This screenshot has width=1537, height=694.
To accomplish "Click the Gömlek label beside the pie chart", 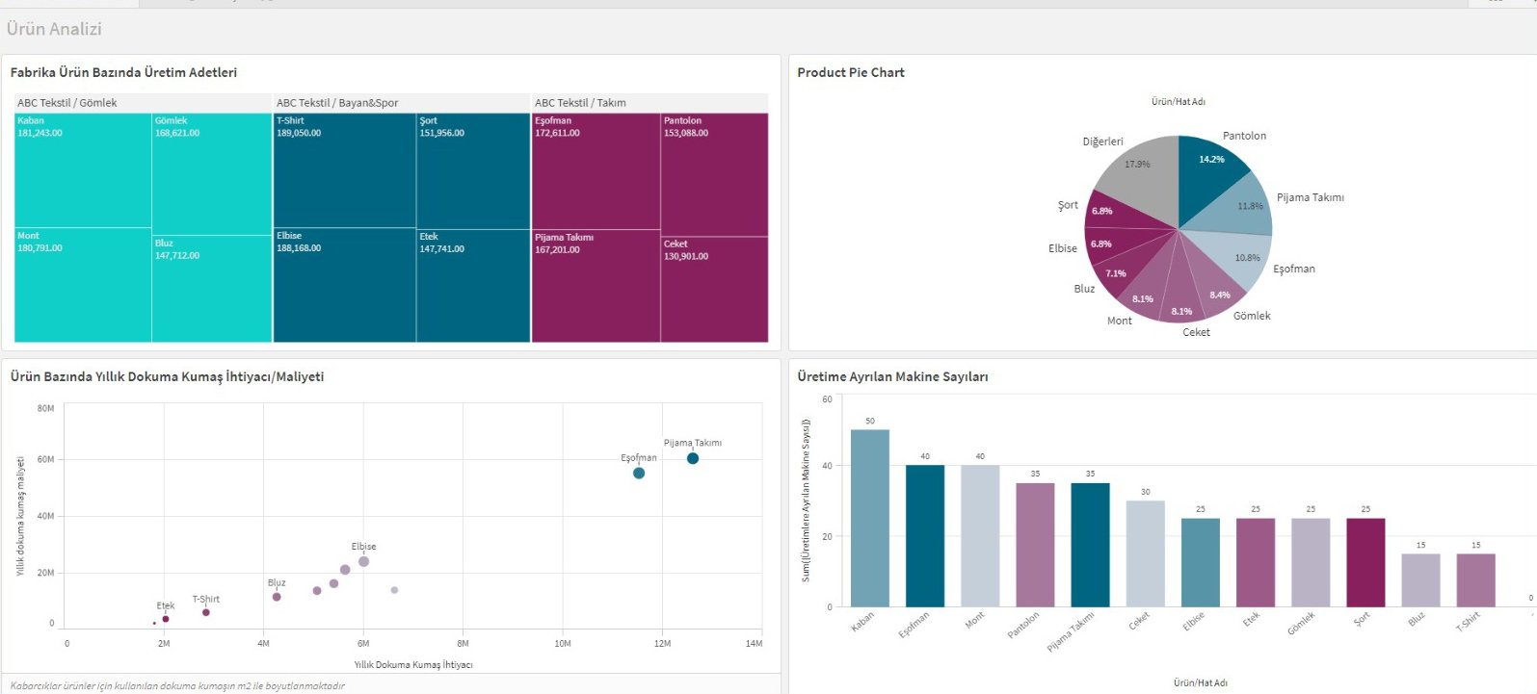I will point(1252,316).
